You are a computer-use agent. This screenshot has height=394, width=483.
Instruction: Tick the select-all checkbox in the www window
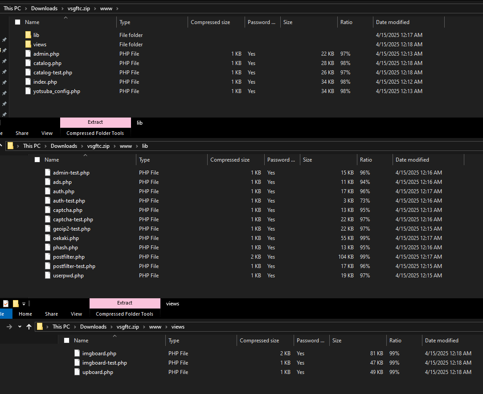coord(18,22)
